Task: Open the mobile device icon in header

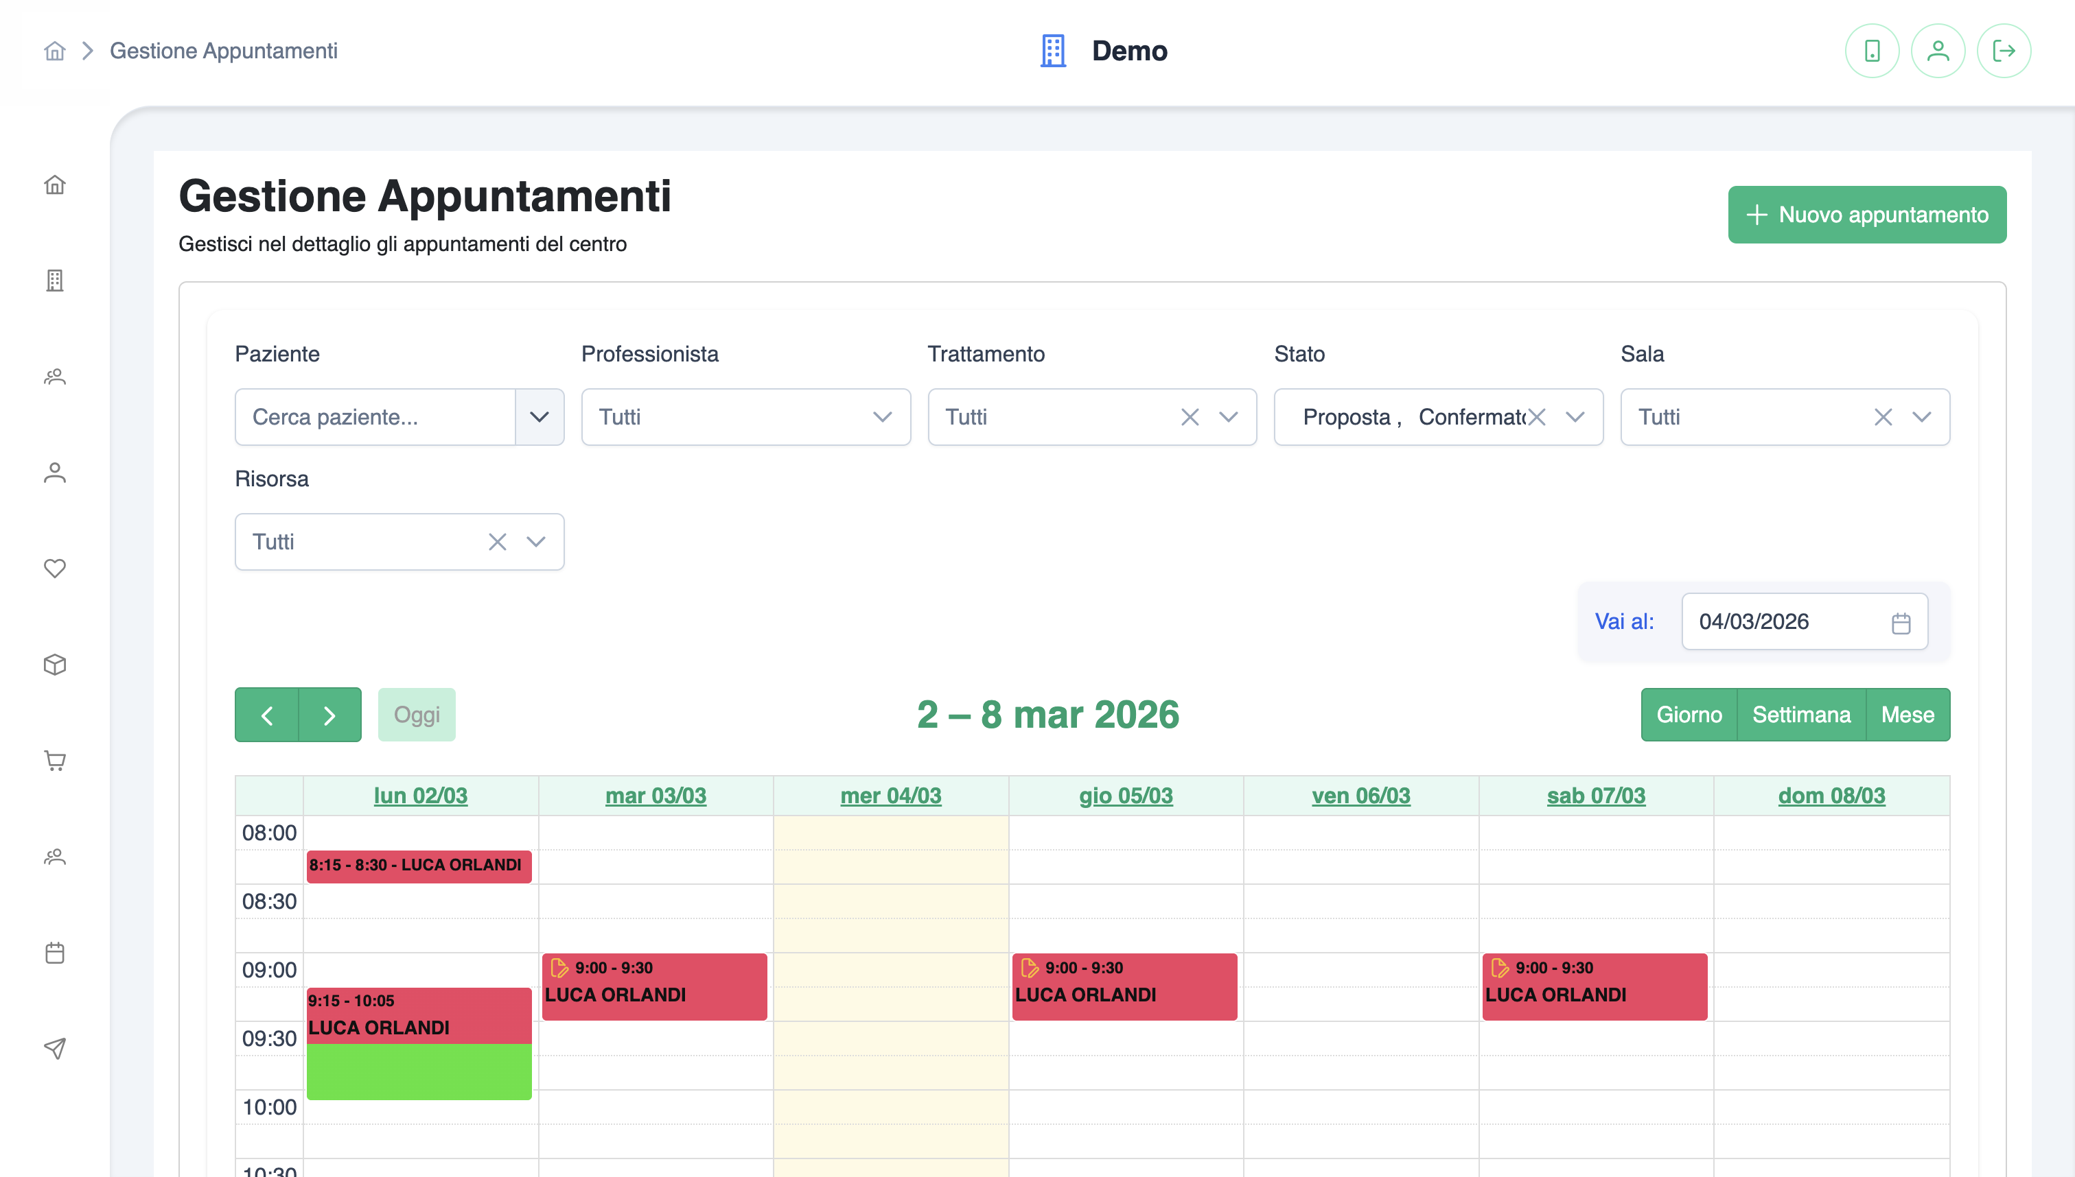Action: click(x=1872, y=51)
